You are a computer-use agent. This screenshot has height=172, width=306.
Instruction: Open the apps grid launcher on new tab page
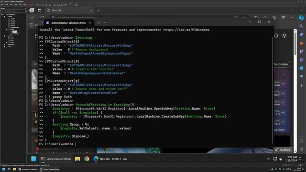tap(36, 36)
